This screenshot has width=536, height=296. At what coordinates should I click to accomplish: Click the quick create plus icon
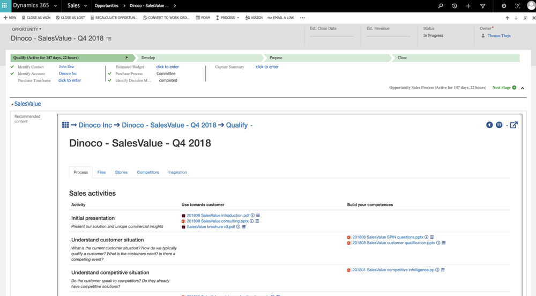coord(468,6)
